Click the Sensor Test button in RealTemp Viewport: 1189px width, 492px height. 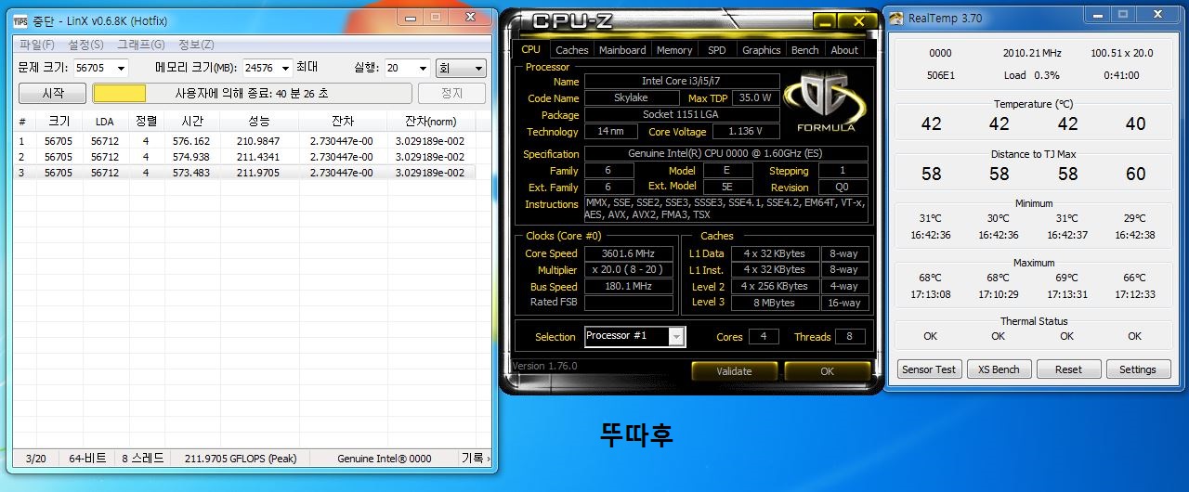(x=929, y=369)
